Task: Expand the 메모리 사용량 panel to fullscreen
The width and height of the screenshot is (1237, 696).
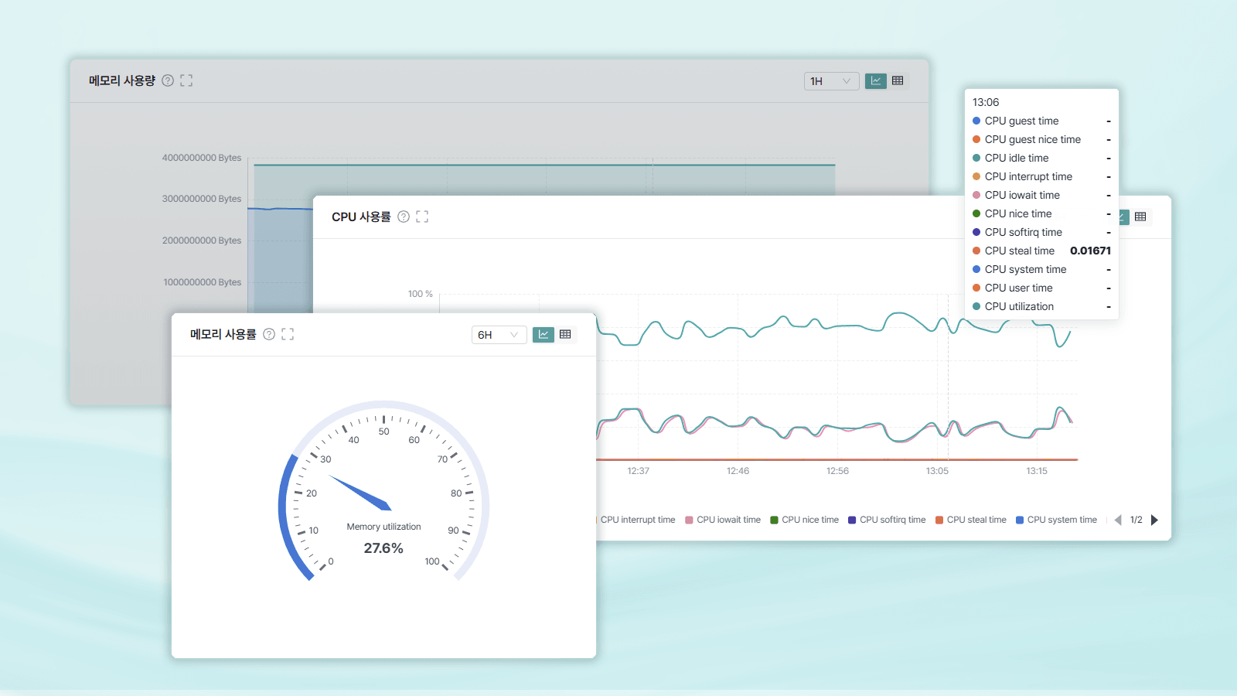Action: click(x=186, y=80)
